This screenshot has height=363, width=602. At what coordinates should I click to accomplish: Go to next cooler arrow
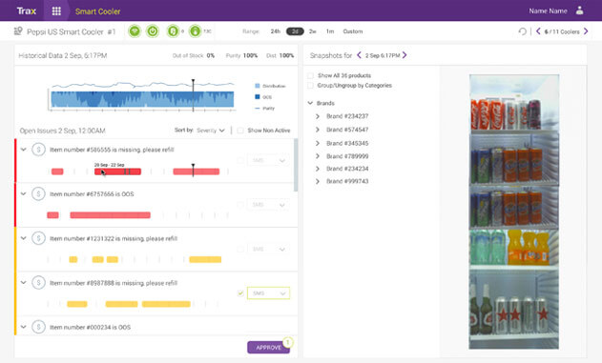(586, 31)
